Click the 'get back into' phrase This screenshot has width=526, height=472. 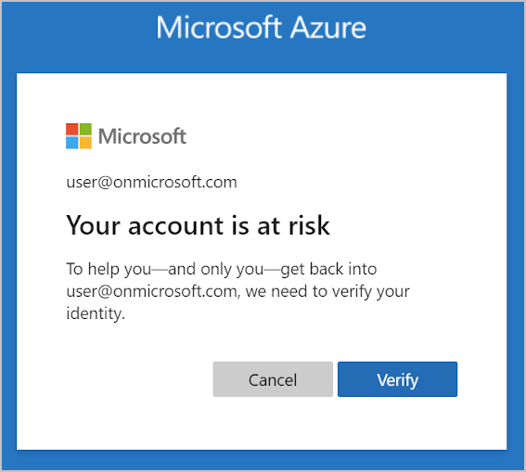(x=328, y=269)
